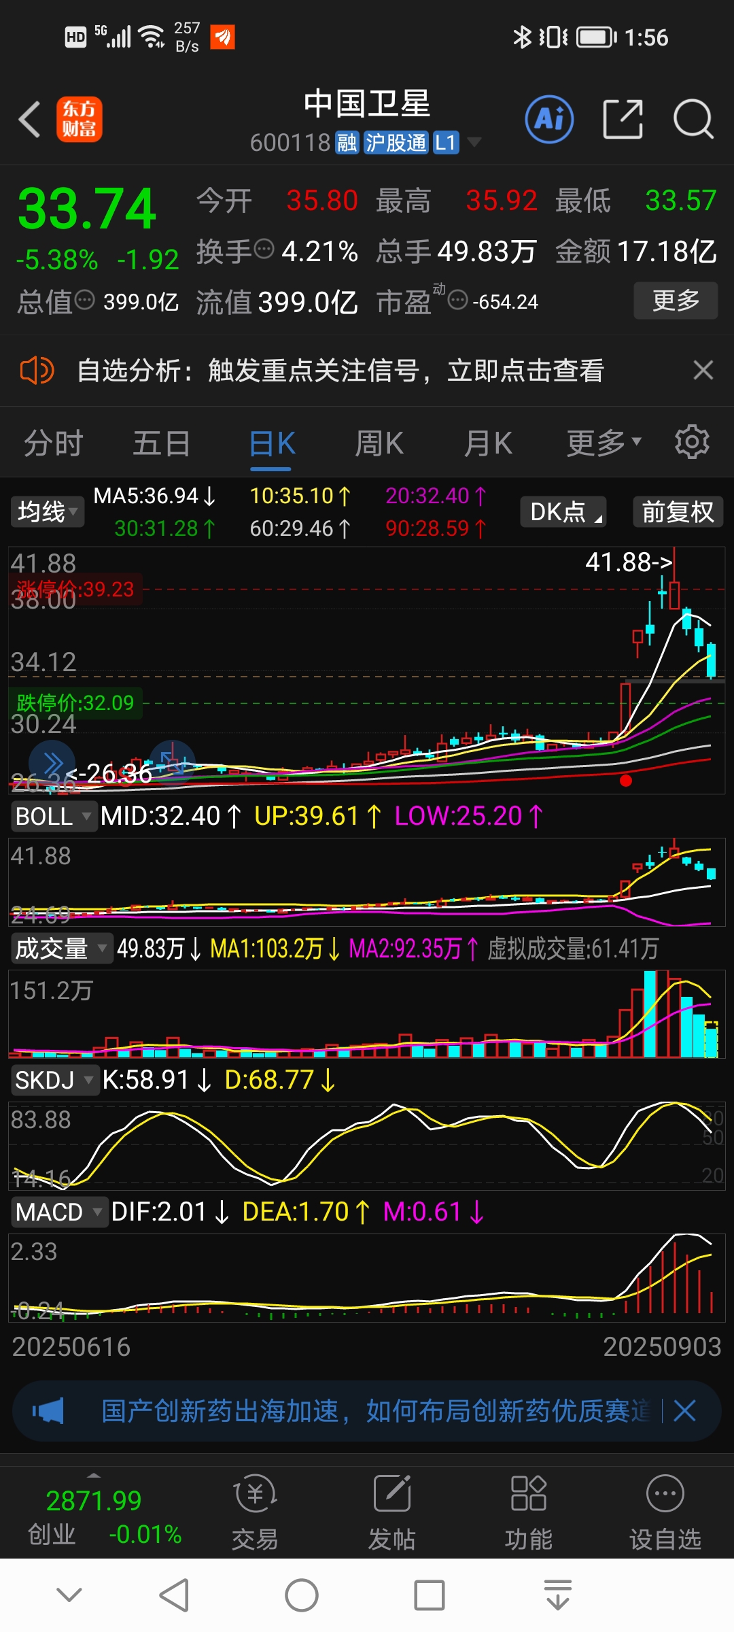734x1632 pixels.
Task: Change the 前复权 adjustment mode
Action: (678, 511)
